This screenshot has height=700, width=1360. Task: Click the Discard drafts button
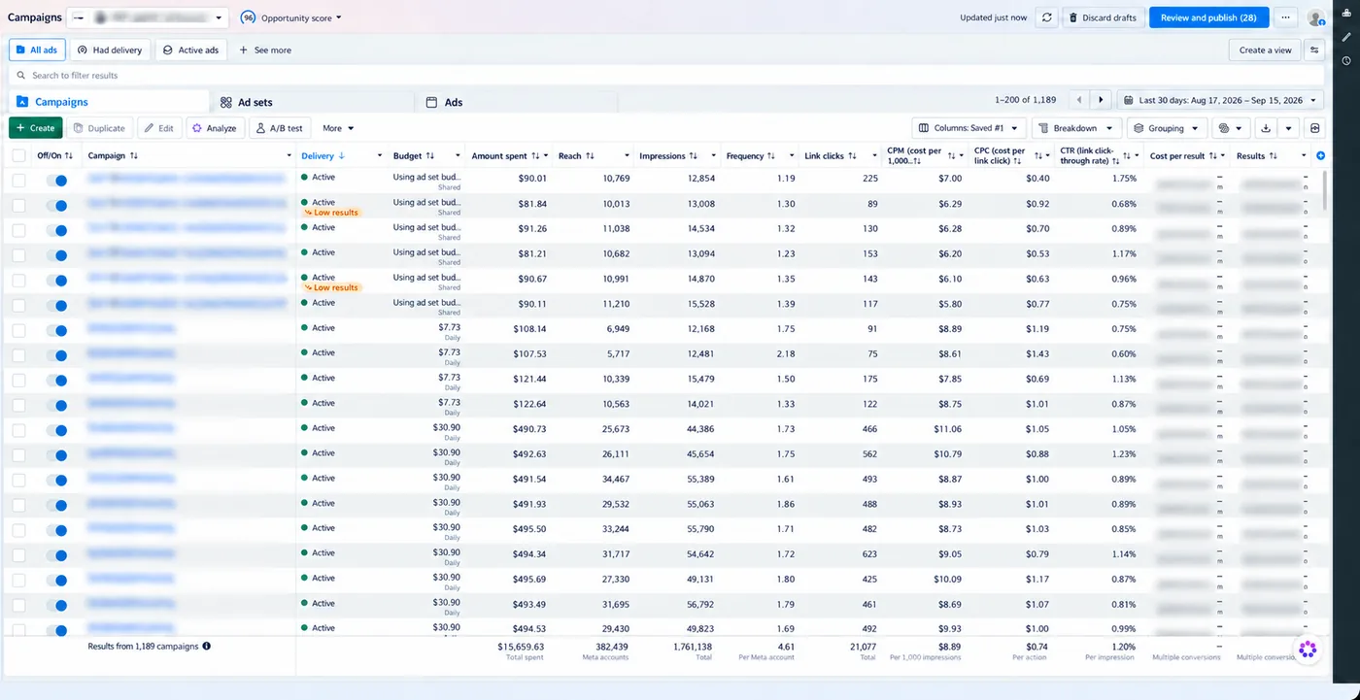(1103, 17)
